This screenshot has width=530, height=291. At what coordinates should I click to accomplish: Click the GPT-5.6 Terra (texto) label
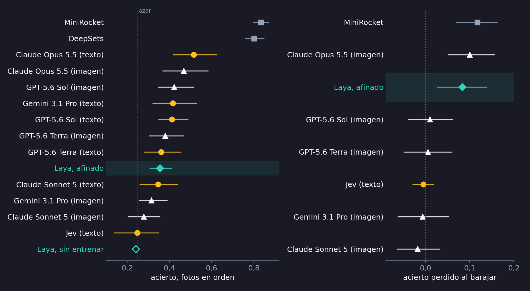(66, 152)
